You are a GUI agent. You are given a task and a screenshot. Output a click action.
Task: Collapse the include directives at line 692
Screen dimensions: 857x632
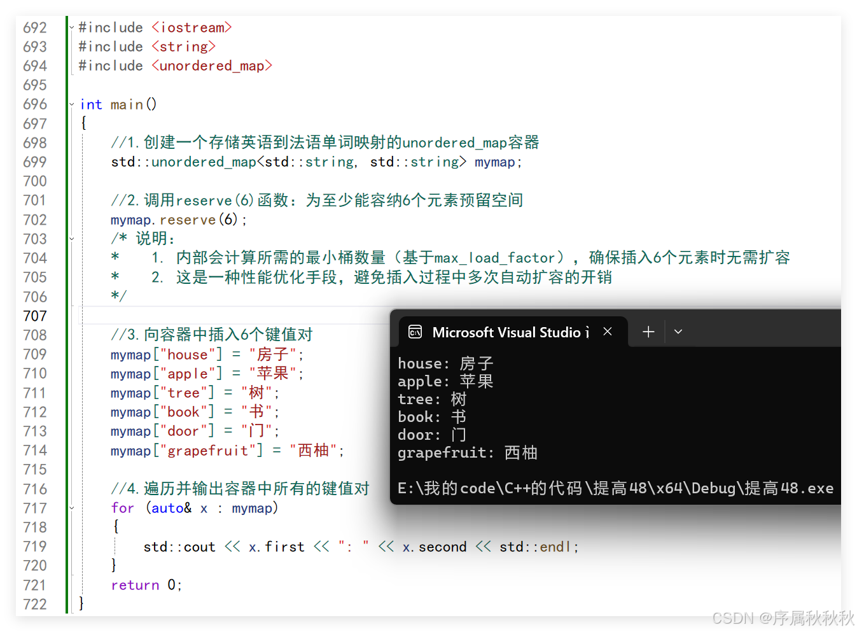coord(71,27)
